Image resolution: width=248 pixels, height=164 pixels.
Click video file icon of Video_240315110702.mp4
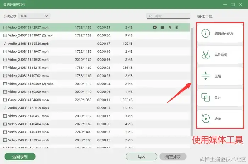point(5,76)
